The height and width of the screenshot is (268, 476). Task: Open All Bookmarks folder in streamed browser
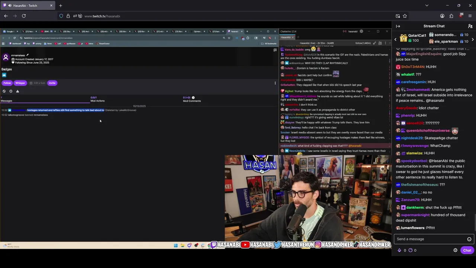point(269,44)
